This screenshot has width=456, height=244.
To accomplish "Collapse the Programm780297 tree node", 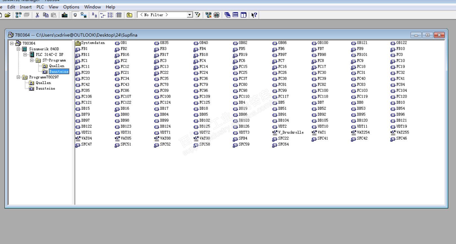I will click(19, 77).
